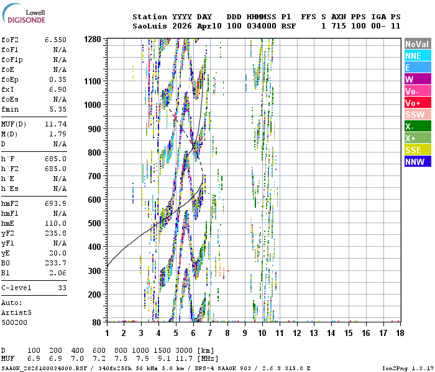Click the 11.7 MHz MUF table value
This screenshot has height=372, width=435.
184,359
